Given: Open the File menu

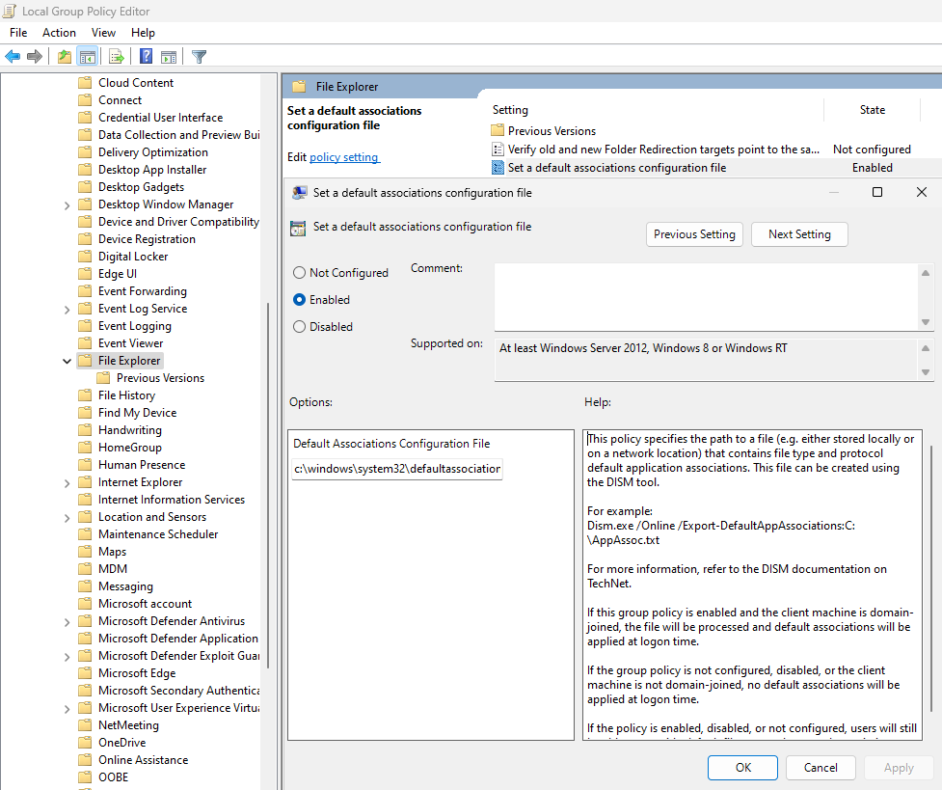Looking at the screenshot, I should click(x=18, y=33).
